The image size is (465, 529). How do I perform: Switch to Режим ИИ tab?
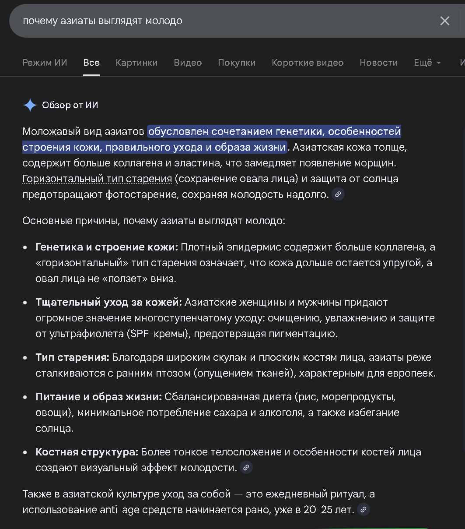coord(45,63)
